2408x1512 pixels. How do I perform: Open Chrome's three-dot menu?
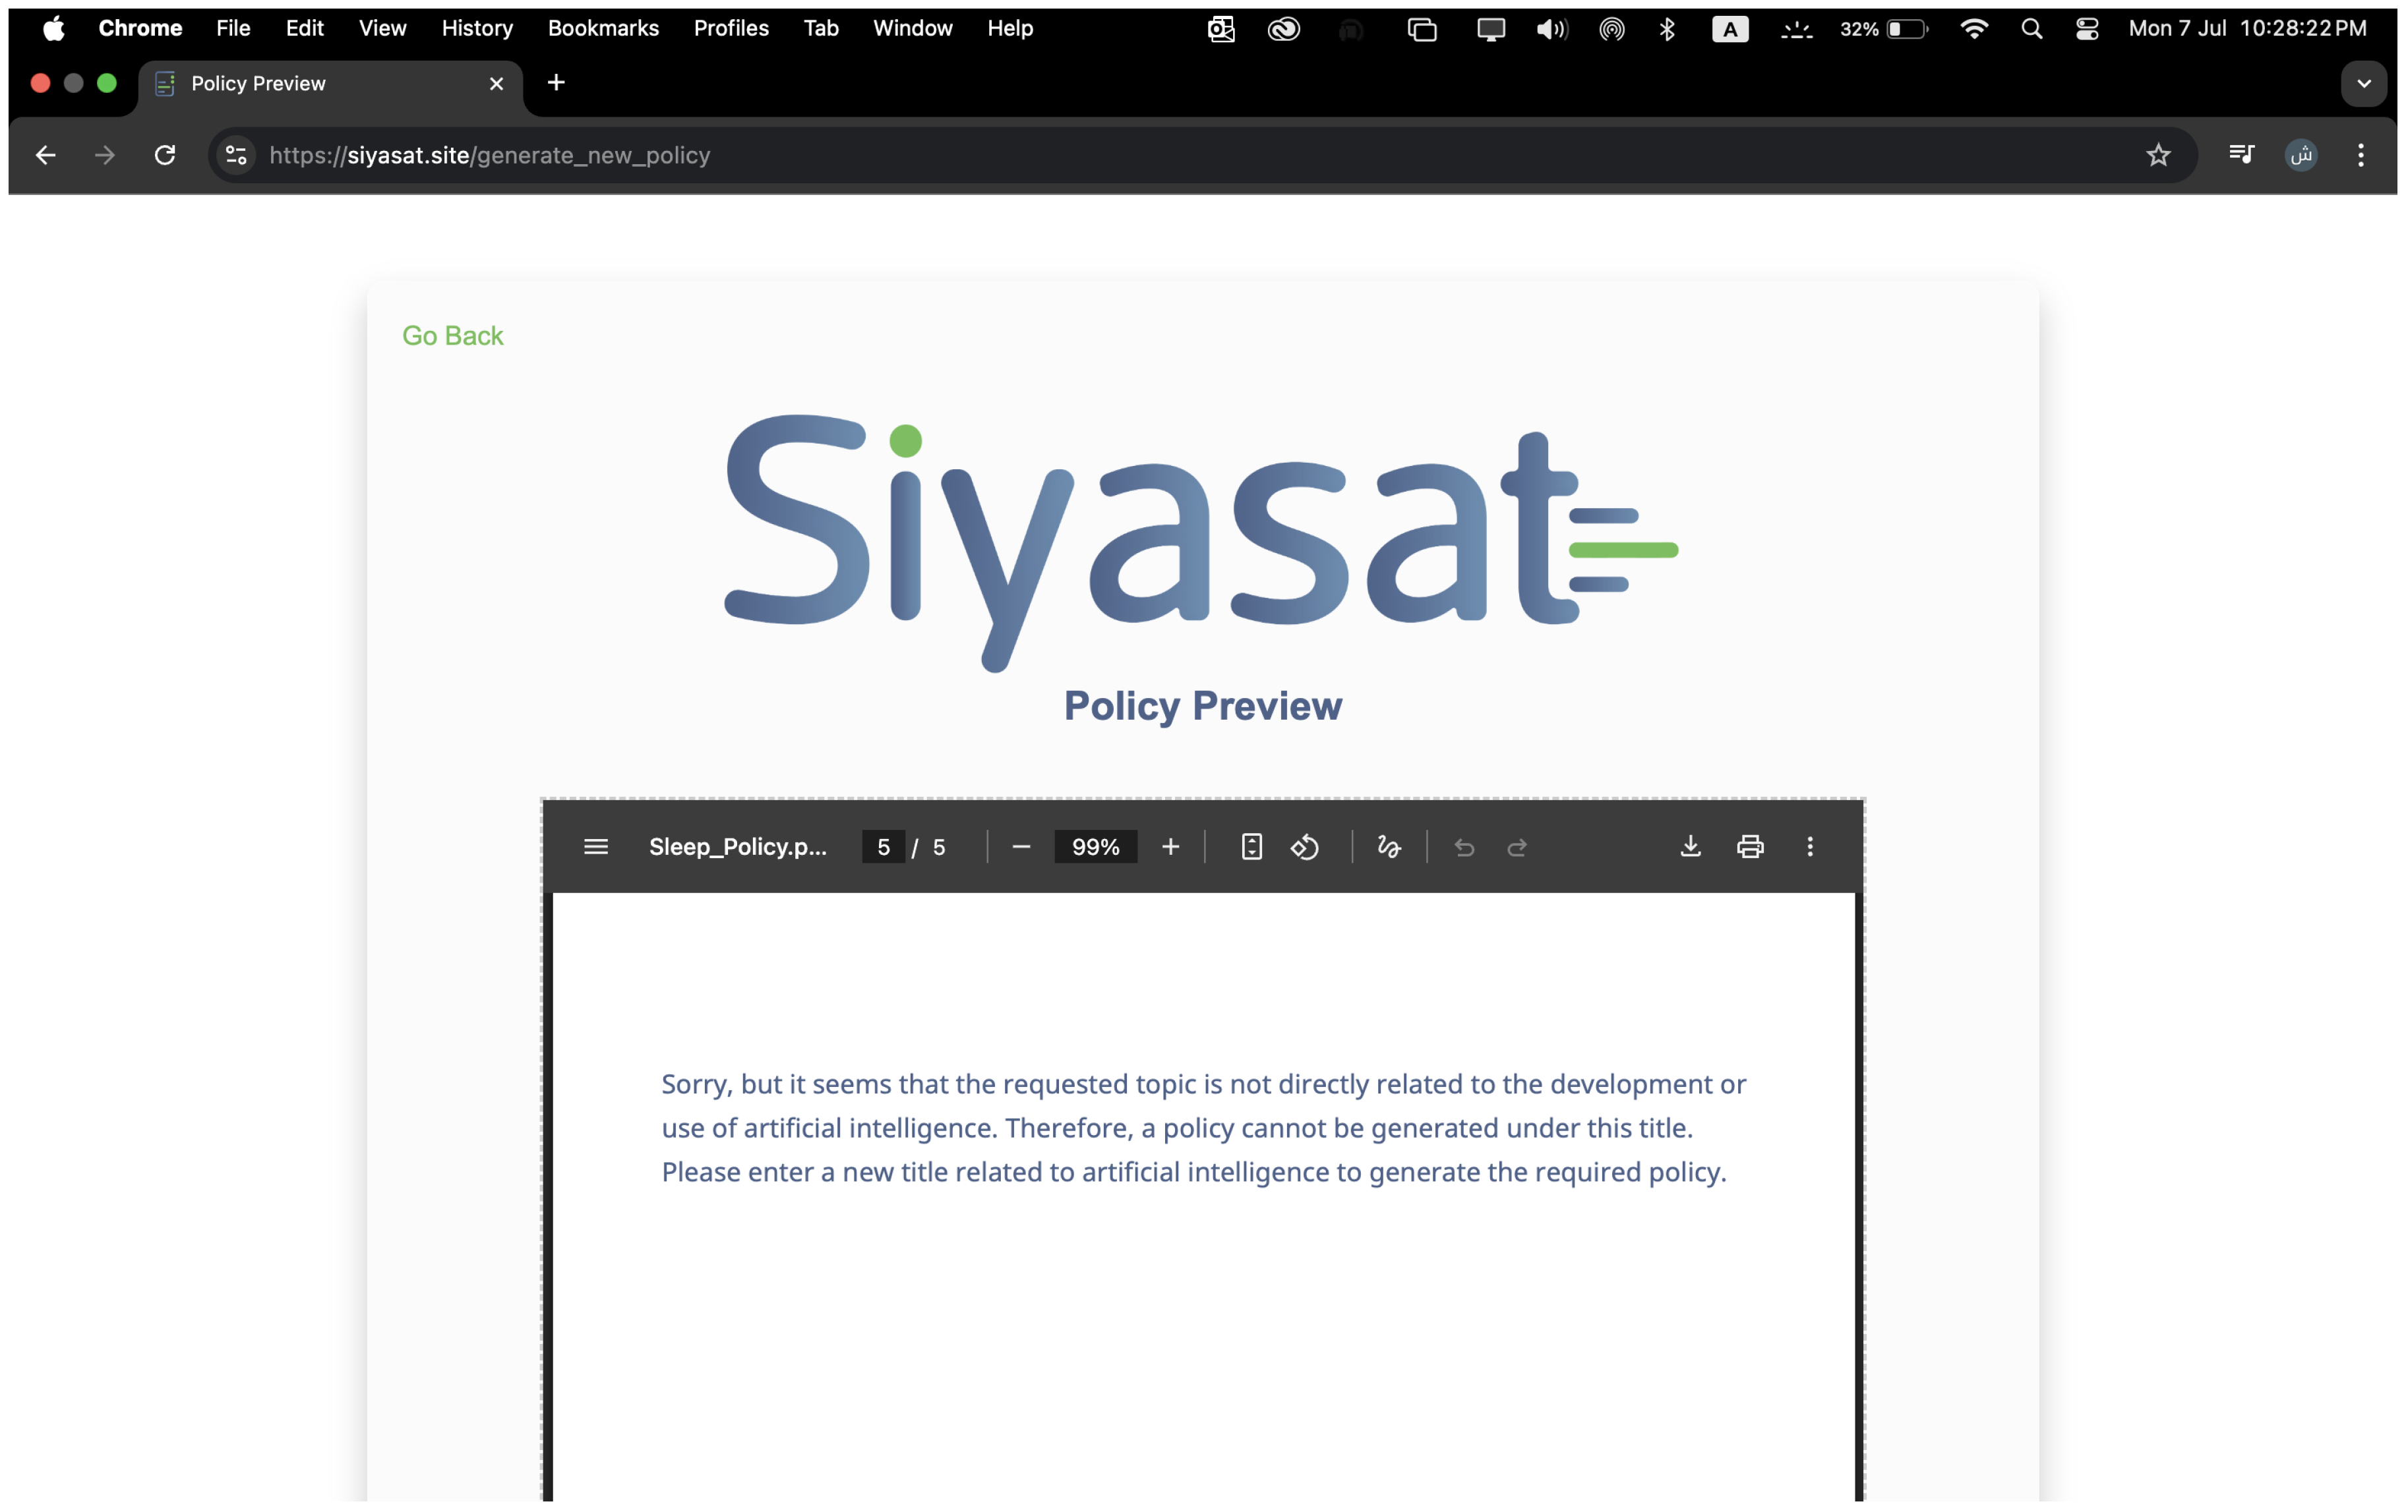[x=2361, y=155]
